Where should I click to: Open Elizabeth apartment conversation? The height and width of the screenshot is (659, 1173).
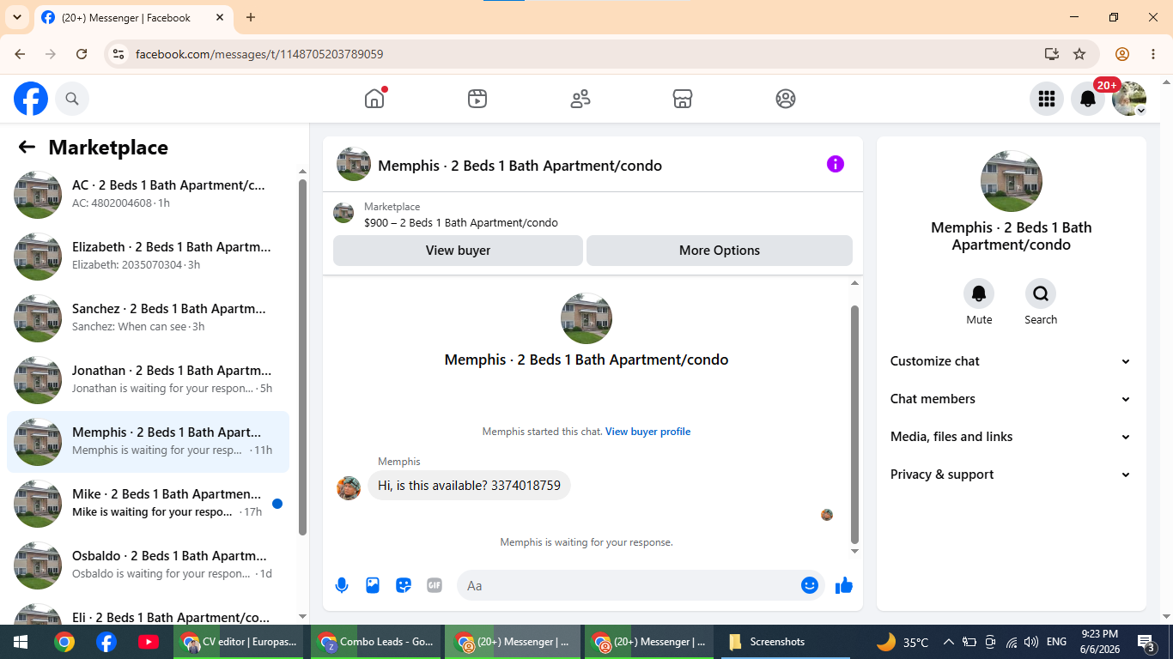pyautogui.click(x=148, y=257)
